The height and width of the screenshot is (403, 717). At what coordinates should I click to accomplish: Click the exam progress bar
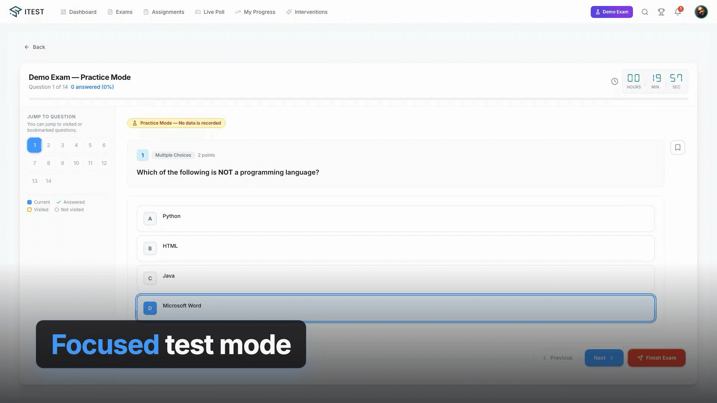(358, 99)
